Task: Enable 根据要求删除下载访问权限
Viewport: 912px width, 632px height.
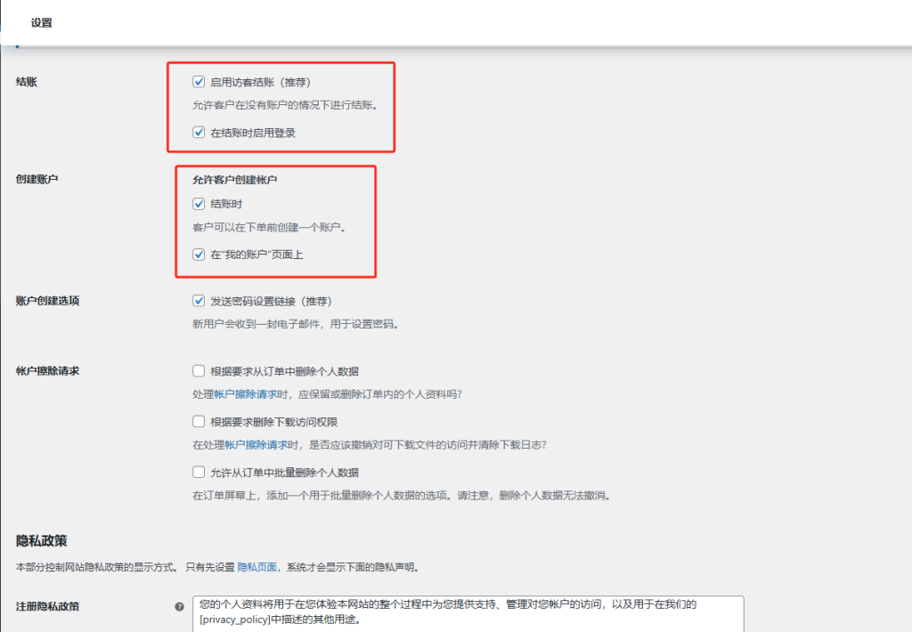Action: (x=199, y=421)
